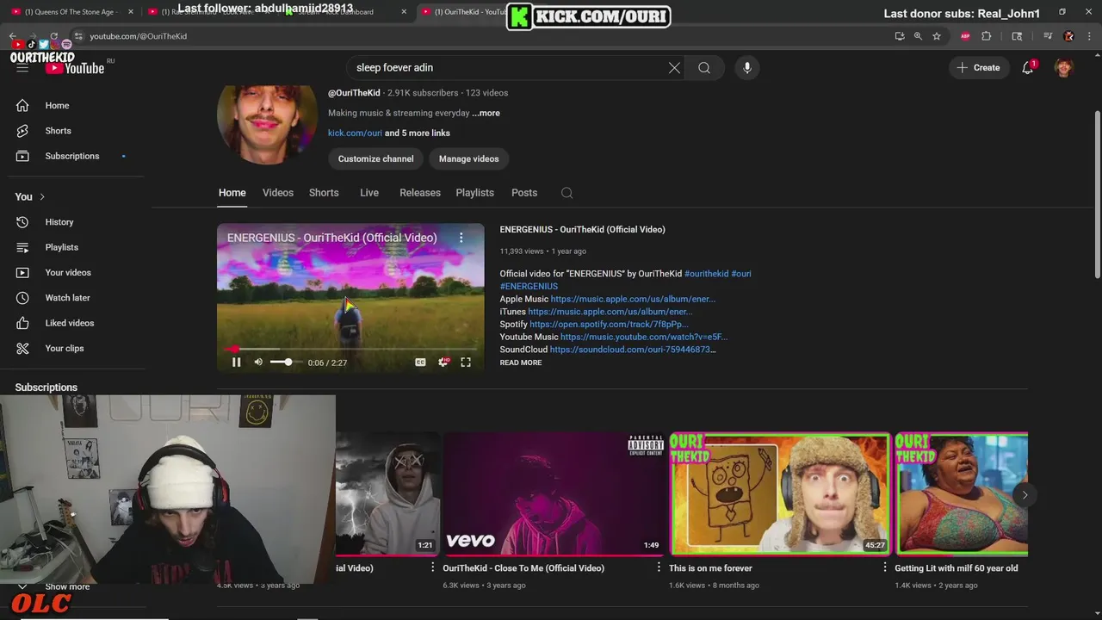1102x620 pixels.
Task: Click #ourithekid hashtag
Action: point(706,274)
